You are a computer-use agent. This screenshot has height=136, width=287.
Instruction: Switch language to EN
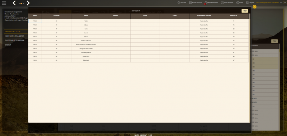(285, 3)
